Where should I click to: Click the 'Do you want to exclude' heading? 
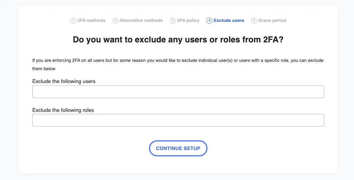[x=178, y=40]
